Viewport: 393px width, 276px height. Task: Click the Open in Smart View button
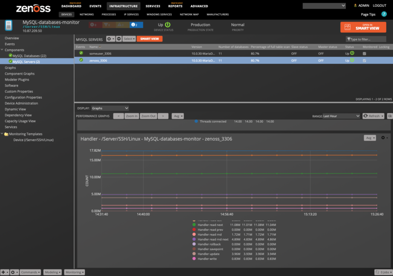coord(363,27)
